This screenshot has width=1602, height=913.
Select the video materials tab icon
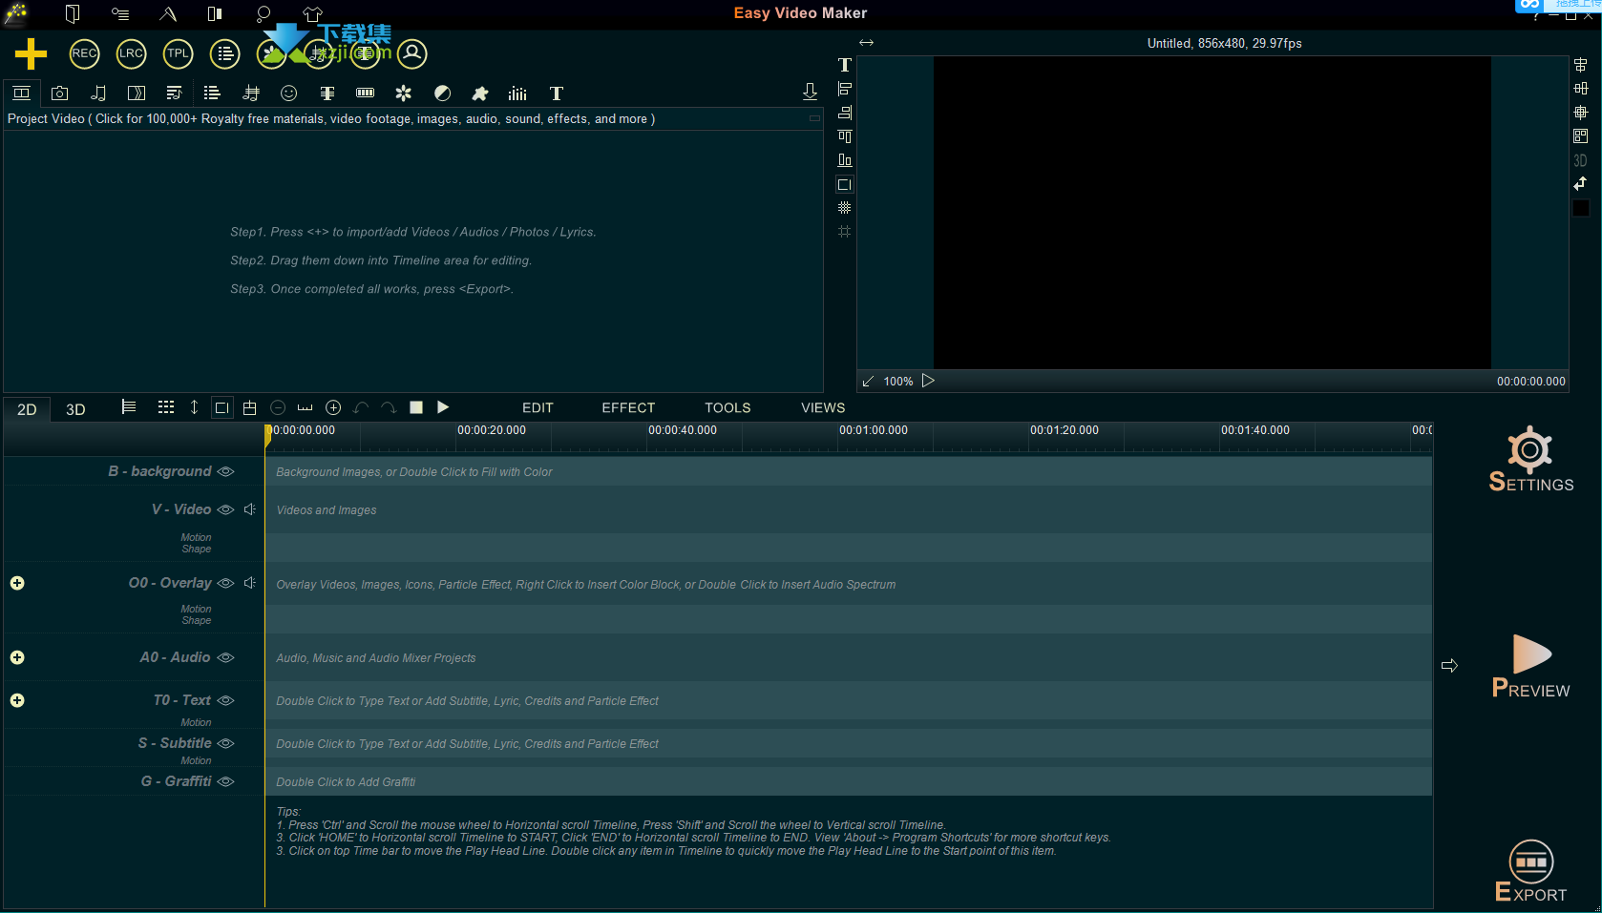[x=21, y=93]
